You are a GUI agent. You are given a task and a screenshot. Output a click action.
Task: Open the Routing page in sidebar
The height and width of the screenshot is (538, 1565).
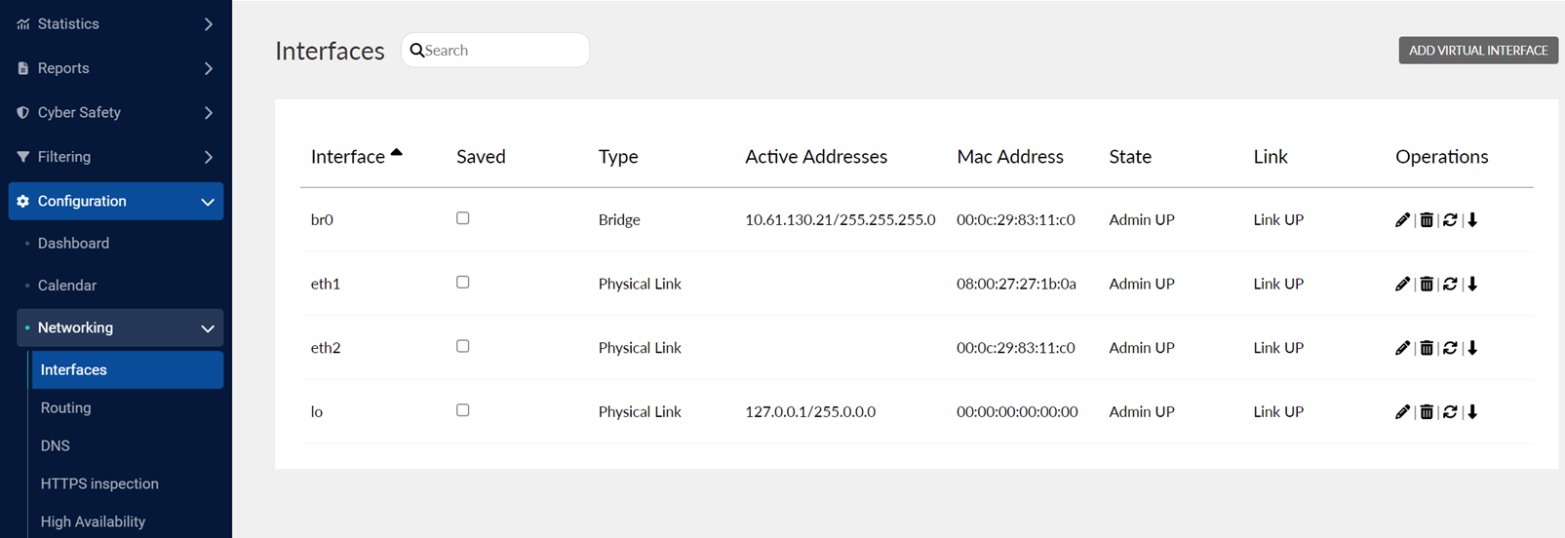click(x=66, y=408)
